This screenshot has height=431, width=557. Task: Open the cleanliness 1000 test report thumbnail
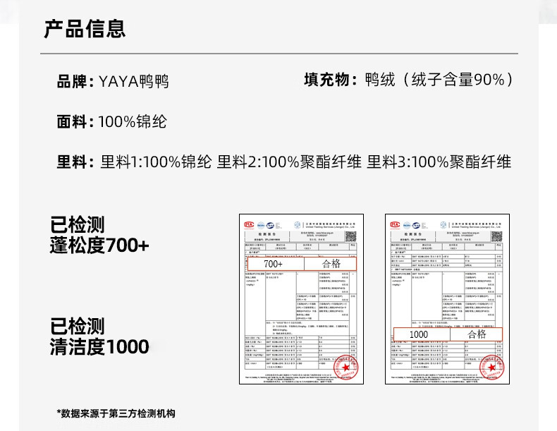point(447,299)
